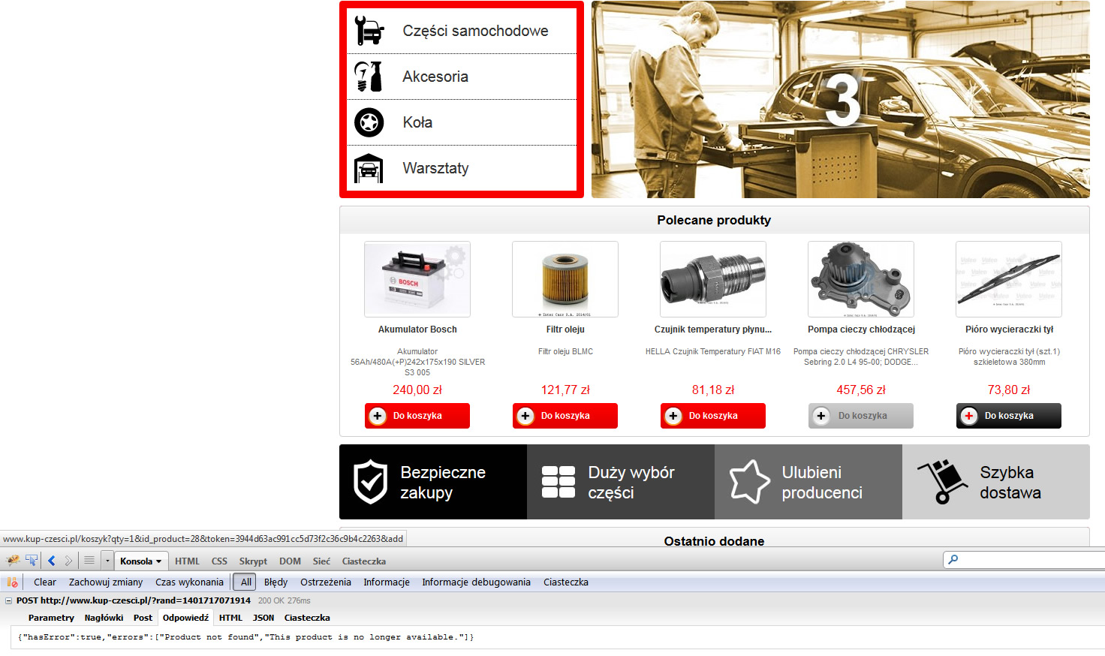Click the plus icon for Filtr oleju

(x=525, y=416)
